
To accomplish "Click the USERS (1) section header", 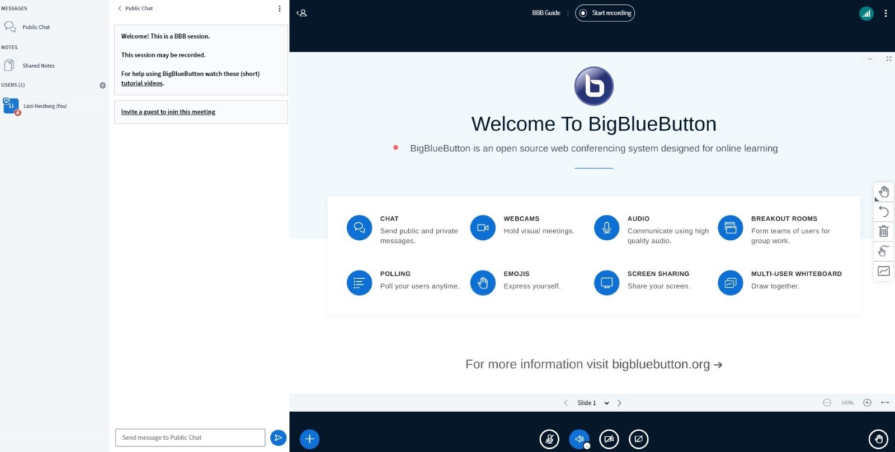I will click(13, 85).
